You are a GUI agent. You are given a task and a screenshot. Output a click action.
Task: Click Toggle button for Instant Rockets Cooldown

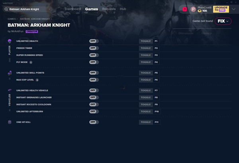pos(146,104)
